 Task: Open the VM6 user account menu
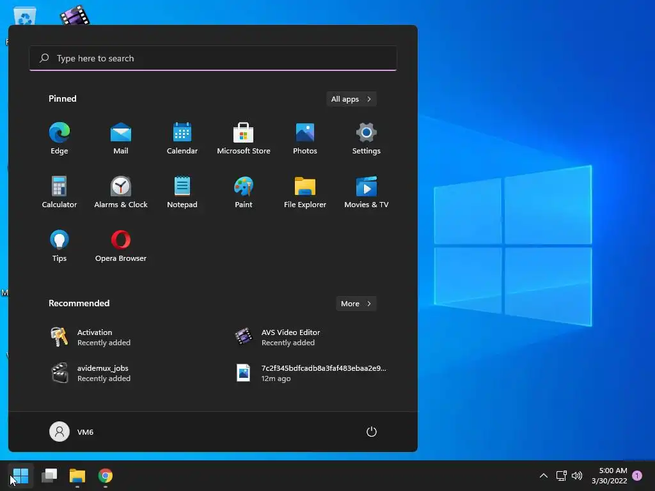tap(72, 432)
